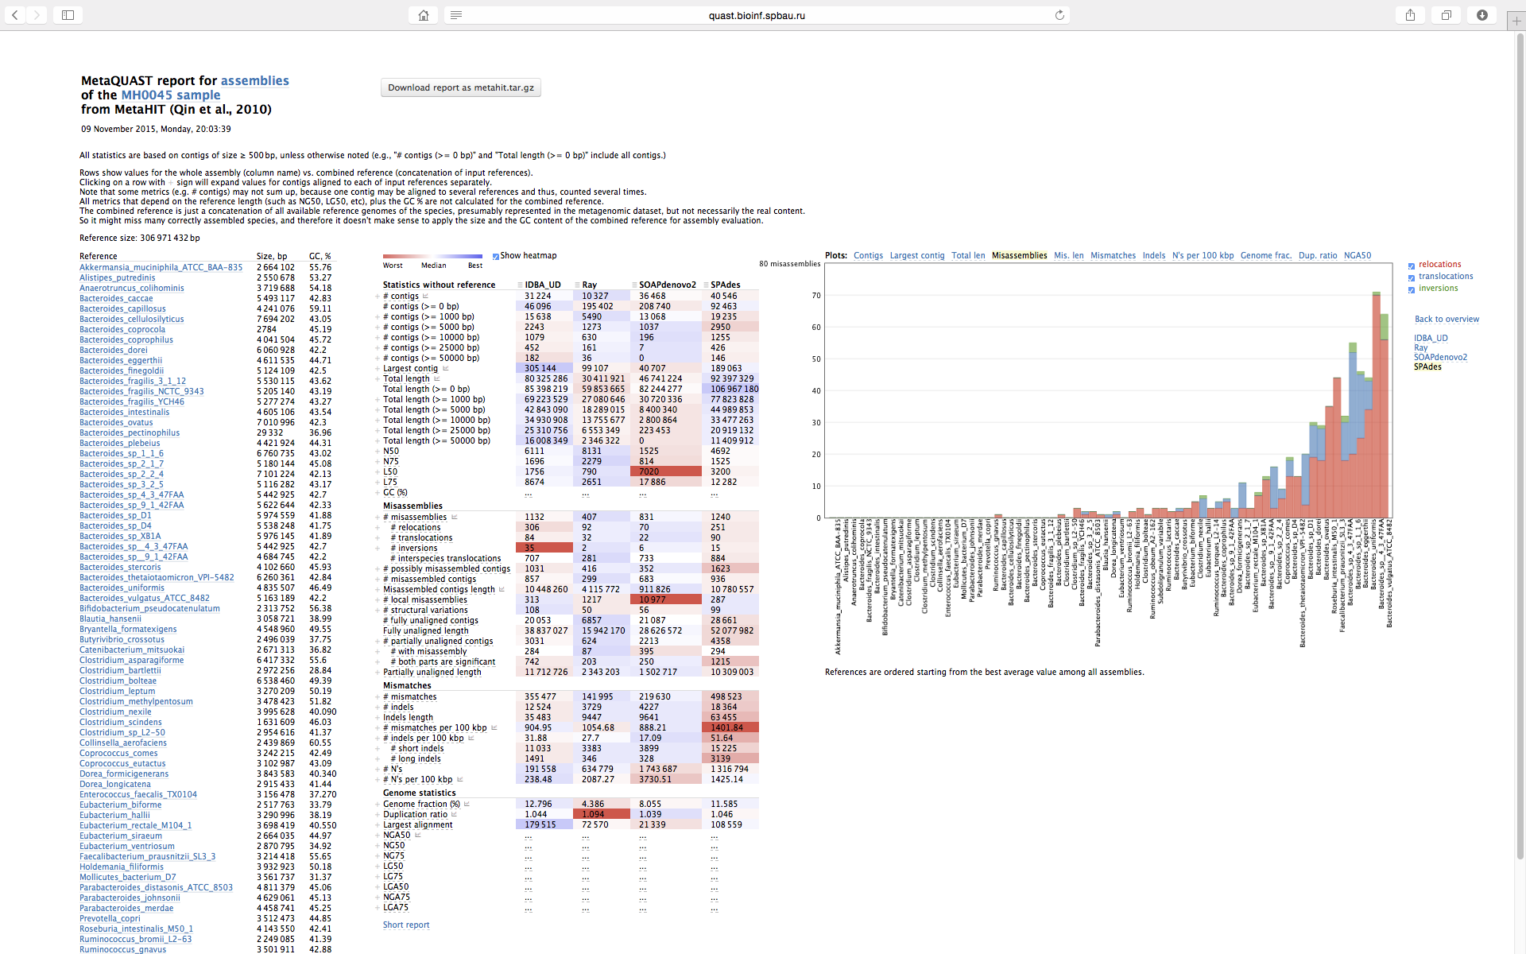Click plot icon next to # contigs
Image resolution: width=1526 pixels, height=954 pixels.
(x=425, y=296)
